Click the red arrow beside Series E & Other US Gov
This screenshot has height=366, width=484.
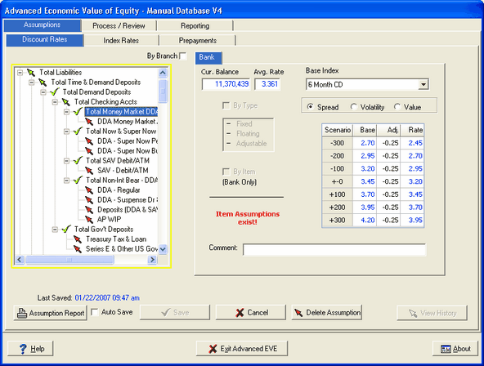point(78,249)
